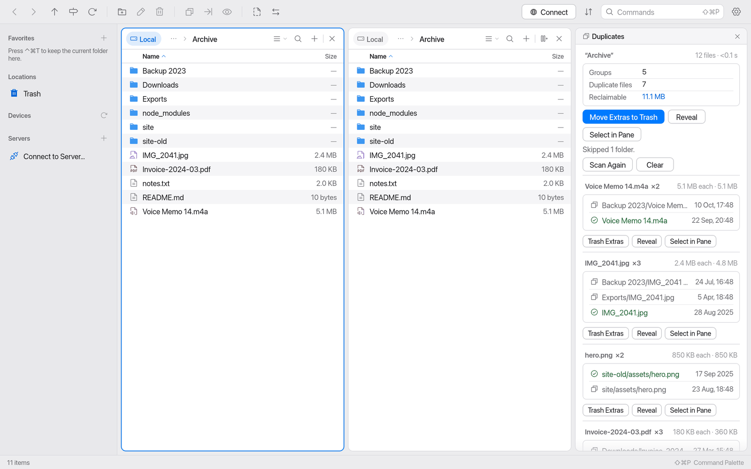Clear the duplicates results

pyautogui.click(x=655, y=165)
